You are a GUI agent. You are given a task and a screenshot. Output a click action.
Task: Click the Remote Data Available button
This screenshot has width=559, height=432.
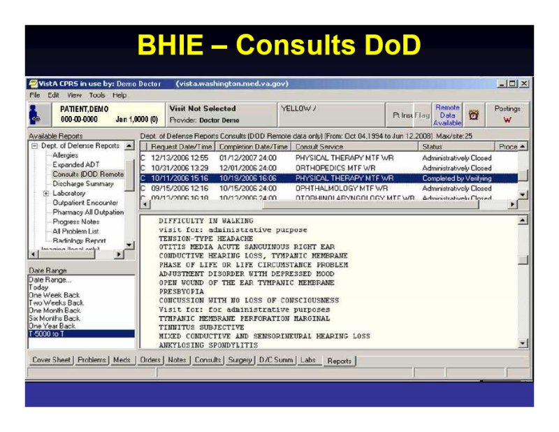(x=447, y=115)
